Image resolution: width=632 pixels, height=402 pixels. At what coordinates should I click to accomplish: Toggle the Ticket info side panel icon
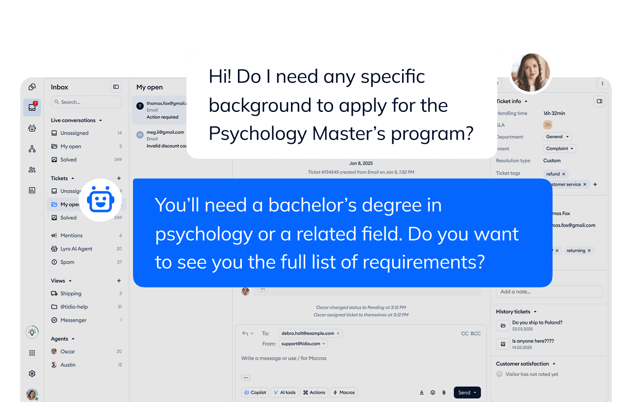600,101
